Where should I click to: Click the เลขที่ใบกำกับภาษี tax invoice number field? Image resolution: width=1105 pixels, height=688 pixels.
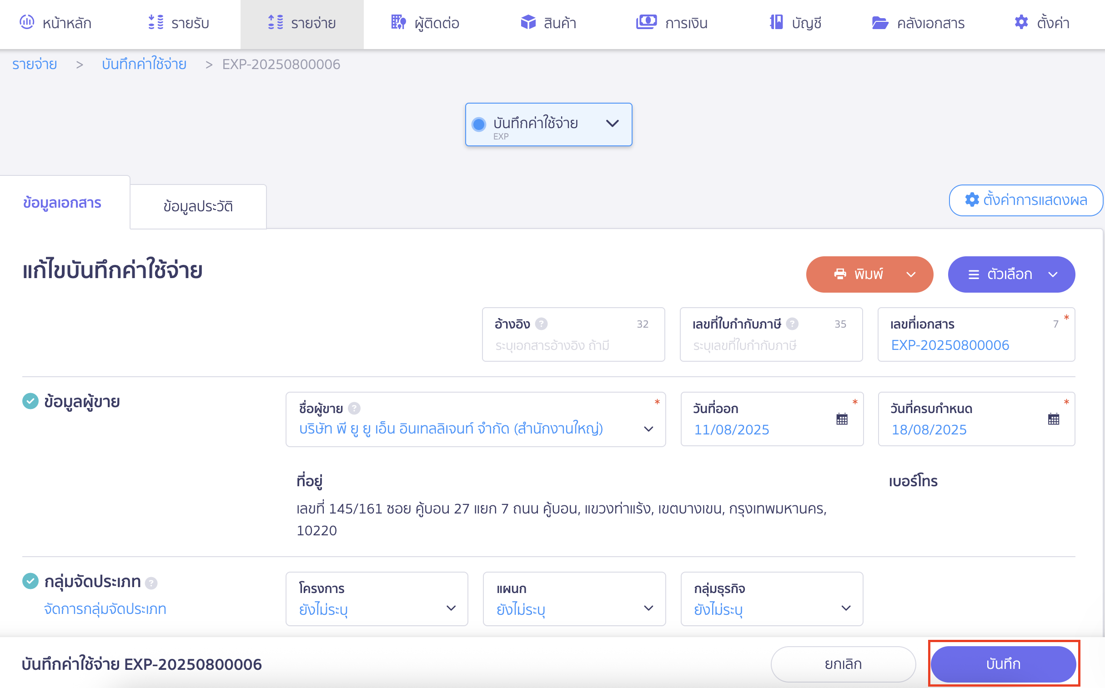point(771,334)
